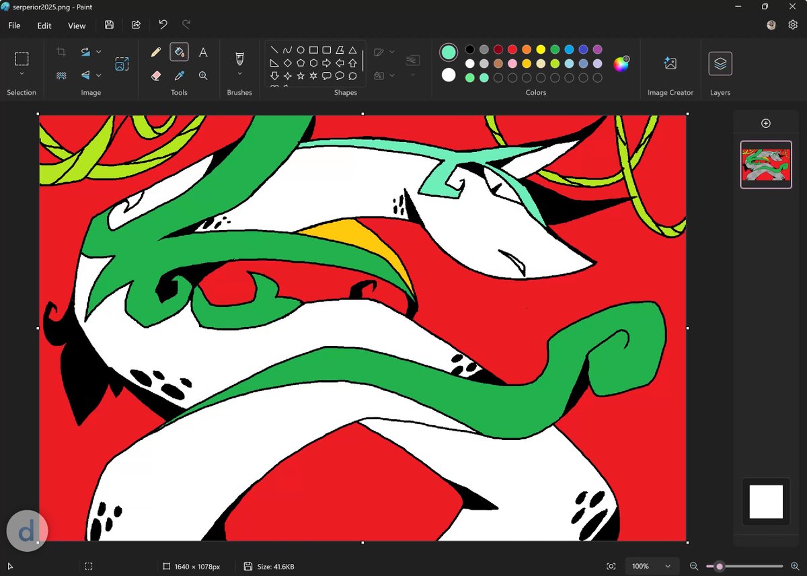Pick the black color swatch
Image resolution: width=807 pixels, height=576 pixels.
(470, 49)
